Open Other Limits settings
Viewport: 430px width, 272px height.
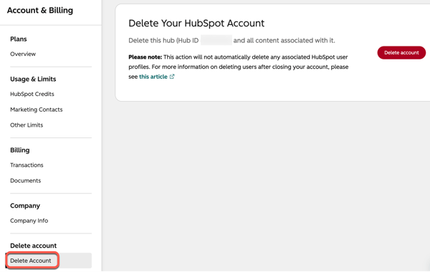click(27, 125)
